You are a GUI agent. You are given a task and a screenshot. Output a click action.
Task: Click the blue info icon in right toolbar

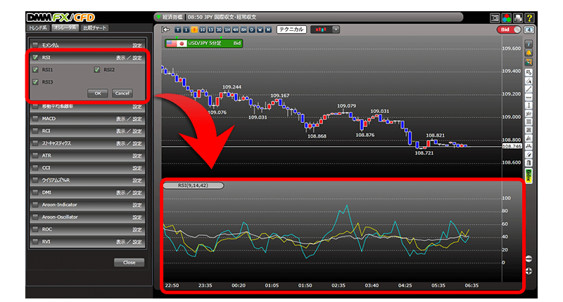pos(529,44)
